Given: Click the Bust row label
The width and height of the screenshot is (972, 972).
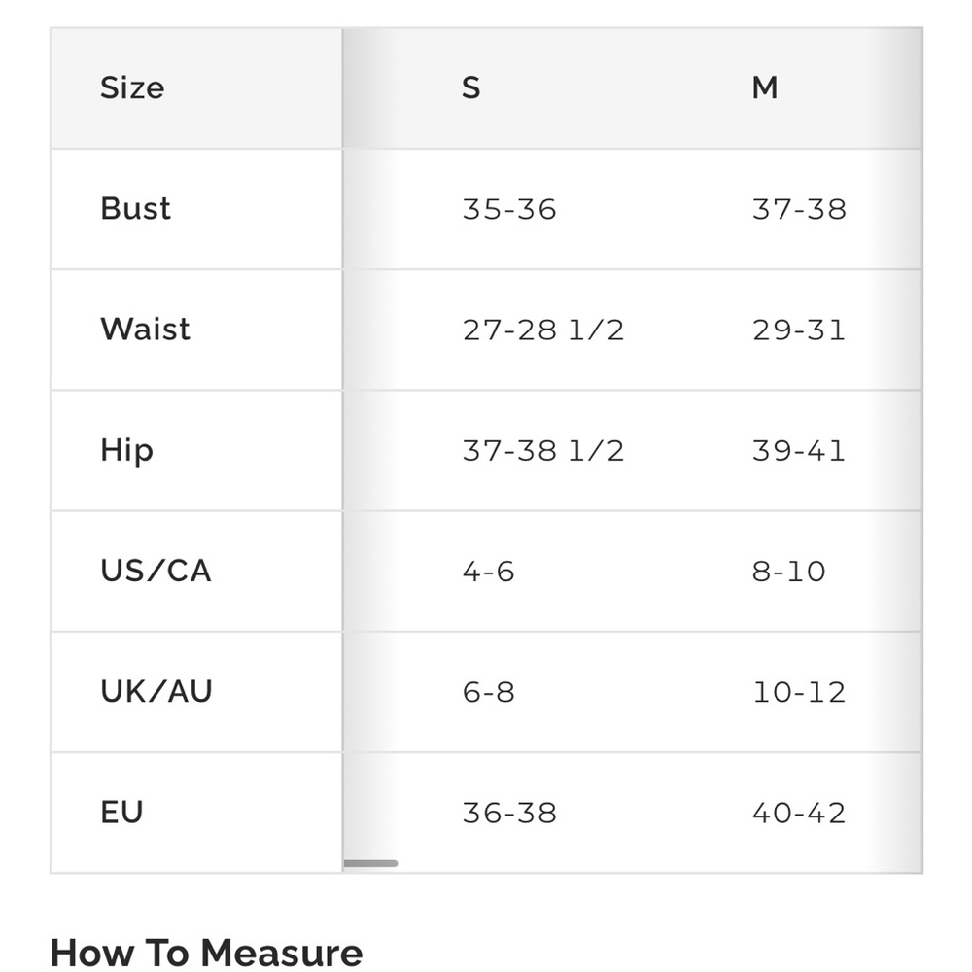Looking at the screenshot, I should [135, 208].
